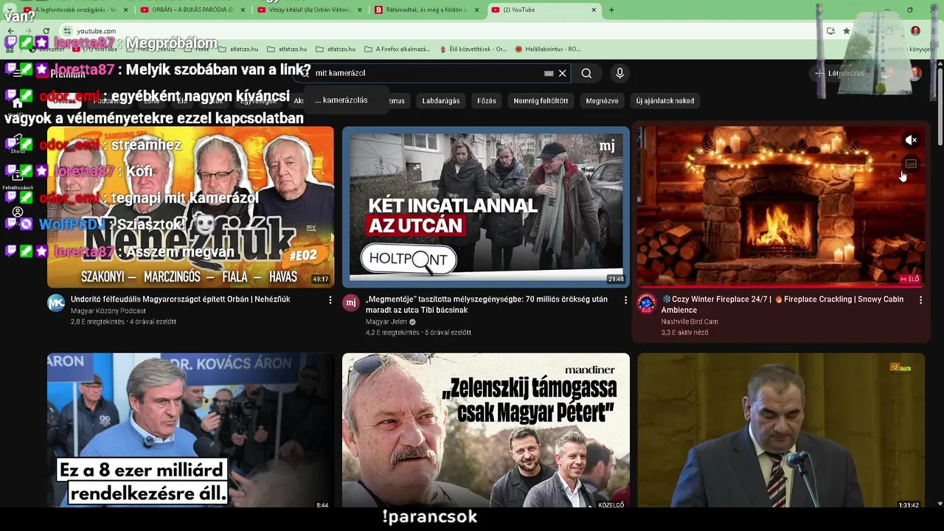944x531 pixels.
Task: Open three-dot menu for Nehézfiúk video
Action: click(330, 300)
